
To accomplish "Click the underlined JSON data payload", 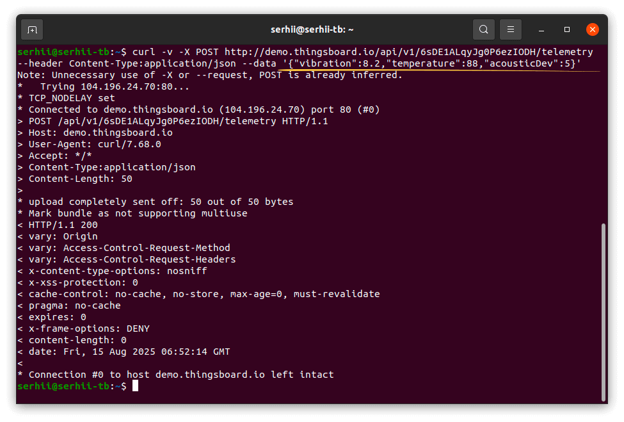I will tap(432, 63).
